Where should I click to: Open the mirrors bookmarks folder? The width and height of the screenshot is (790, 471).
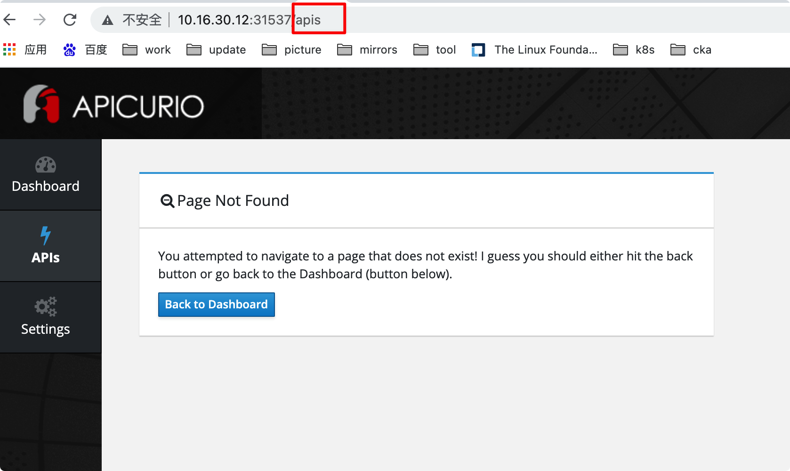tap(367, 49)
